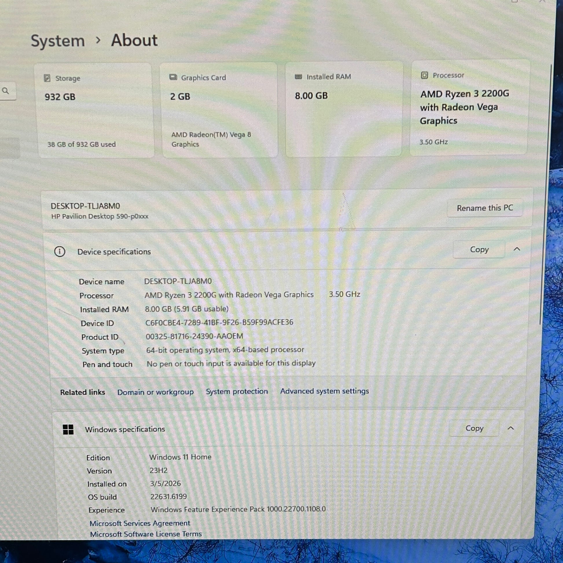Copy the device specifications
This screenshot has width=563, height=563.
[479, 249]
